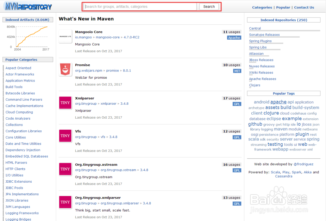Open the HTTP Clients category
326x221 pixels.
[15, 169]
